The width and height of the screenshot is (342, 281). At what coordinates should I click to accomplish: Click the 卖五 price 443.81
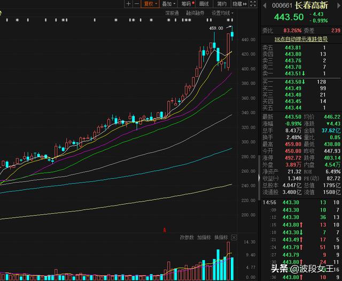293,48
